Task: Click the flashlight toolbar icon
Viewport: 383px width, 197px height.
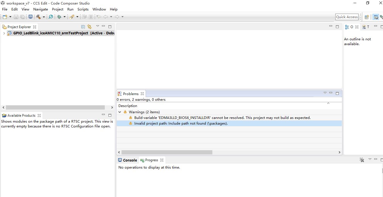Action: tap(72, 17)
